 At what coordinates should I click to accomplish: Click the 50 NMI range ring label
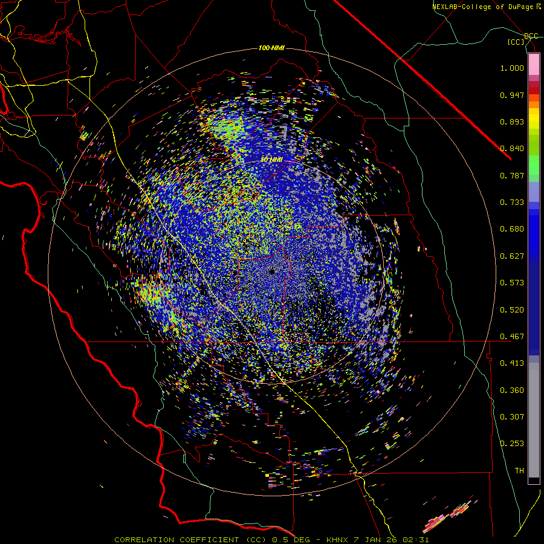point(271,160)
